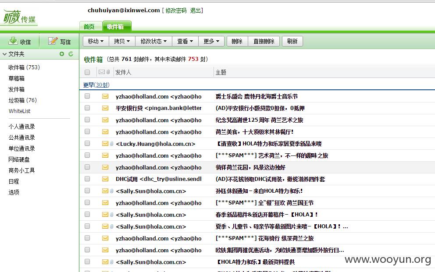This screenshot has width=435, height=272.
Task: Switch to the 首页 tab
Action: 89,27
